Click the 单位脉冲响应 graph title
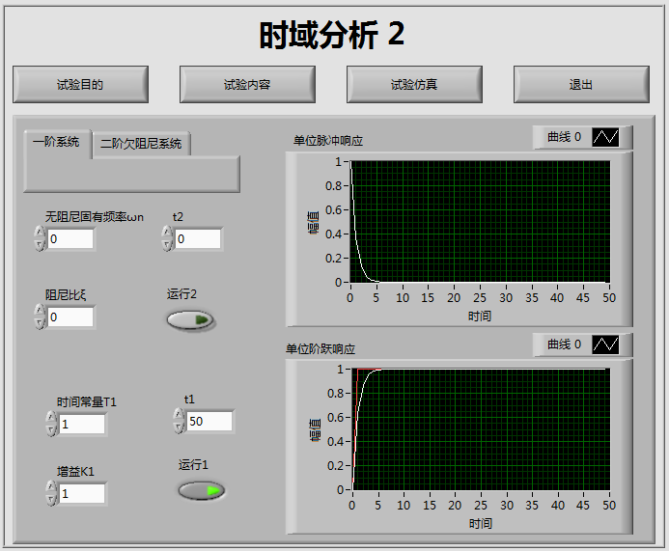 [328, 141]
